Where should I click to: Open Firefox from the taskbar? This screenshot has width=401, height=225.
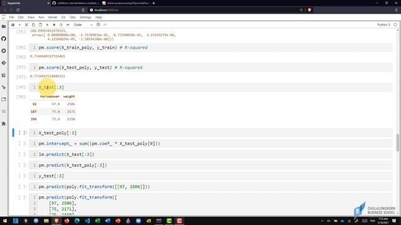point(67,221)
